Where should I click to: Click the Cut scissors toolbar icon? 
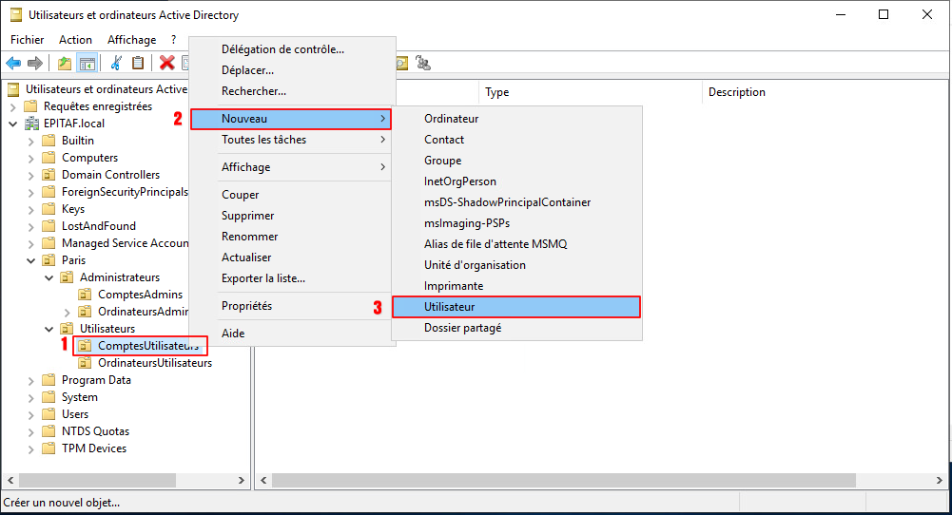(116, 64)
